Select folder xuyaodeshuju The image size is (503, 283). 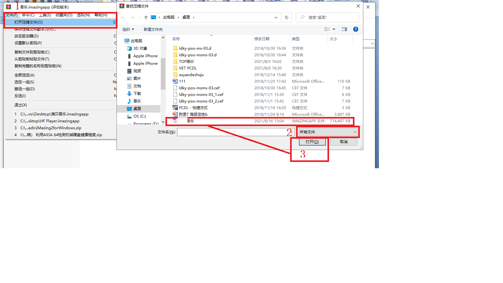click(x=191, y=75)
